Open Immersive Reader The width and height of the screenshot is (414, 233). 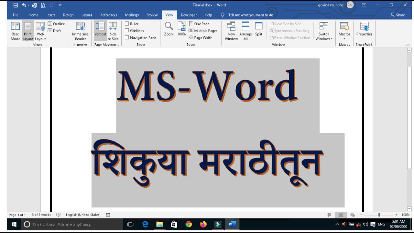80,31
